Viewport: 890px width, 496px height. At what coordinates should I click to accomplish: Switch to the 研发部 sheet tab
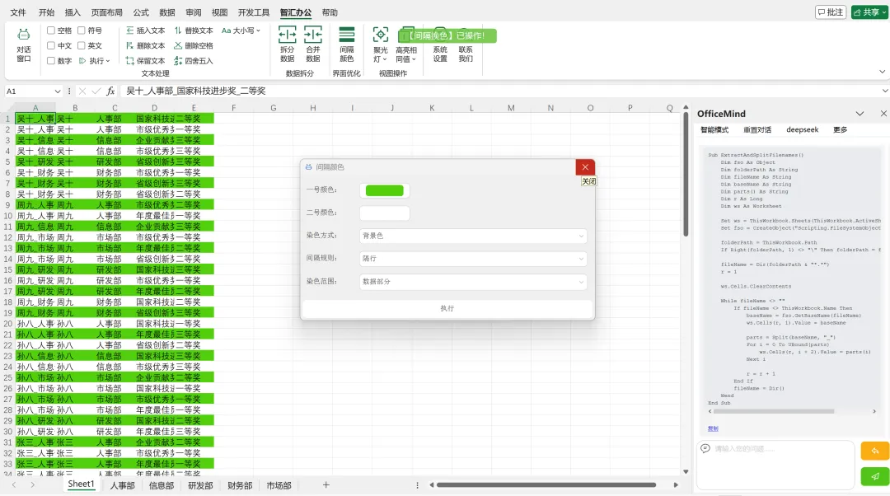pos(200,485)
